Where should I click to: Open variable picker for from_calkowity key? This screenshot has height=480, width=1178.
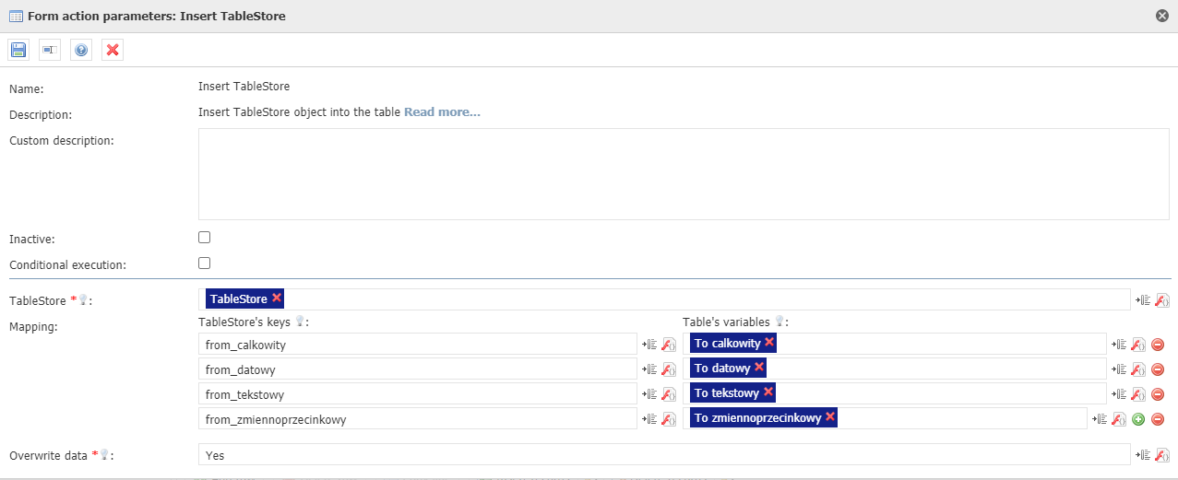pyautogui.click(x=648, y=345)
